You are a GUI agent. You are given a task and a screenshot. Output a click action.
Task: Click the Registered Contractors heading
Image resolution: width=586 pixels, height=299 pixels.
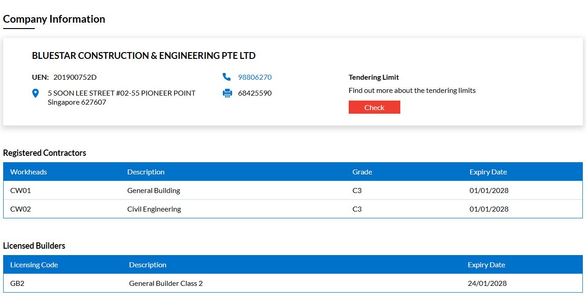(x=44, y=153)
